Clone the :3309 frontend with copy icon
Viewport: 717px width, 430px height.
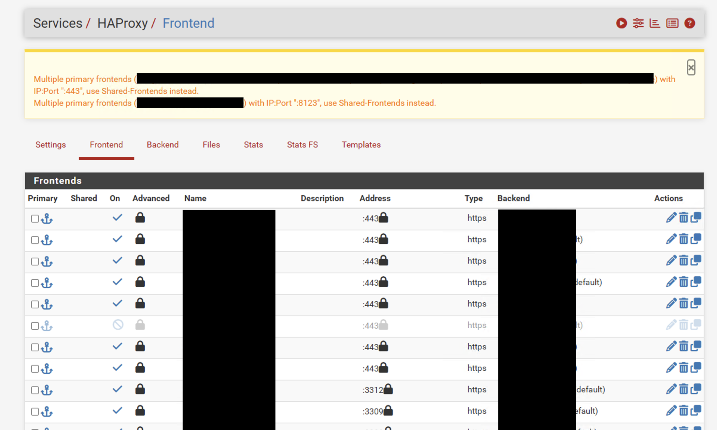click(x=696, y=411)
